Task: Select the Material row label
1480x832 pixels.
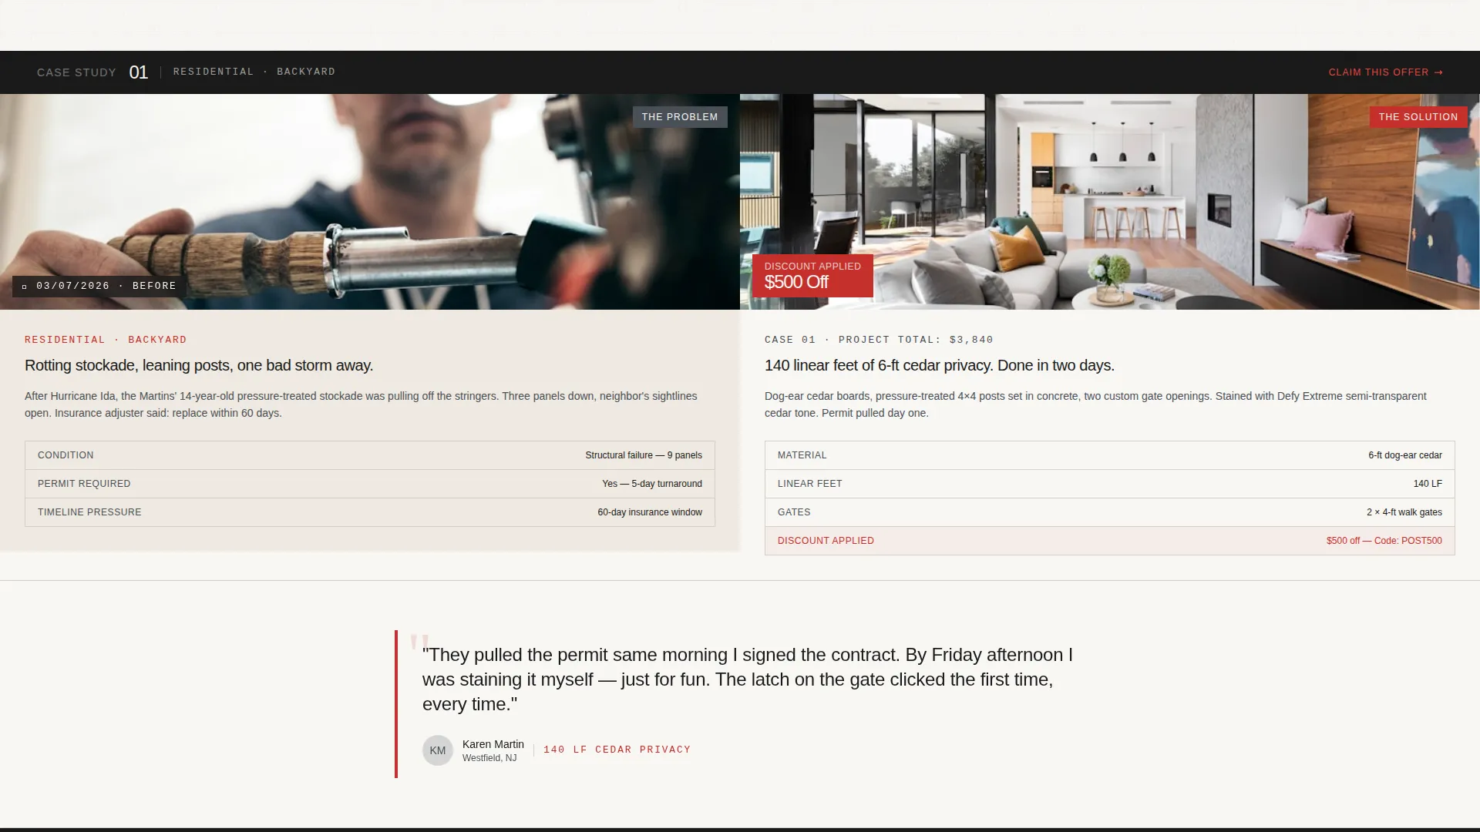Action: [x=802, y=455]
